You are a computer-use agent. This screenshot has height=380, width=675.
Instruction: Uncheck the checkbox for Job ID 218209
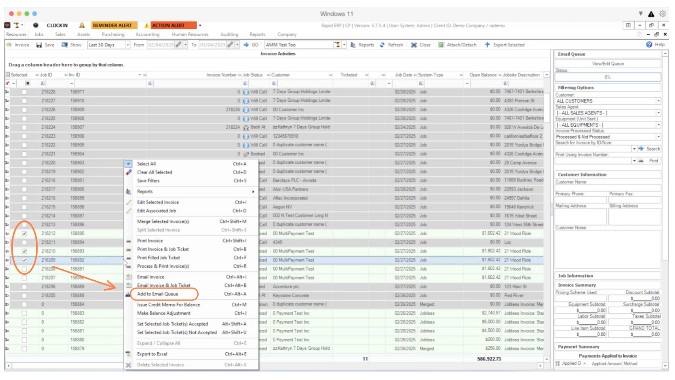[x=24, y=260]
